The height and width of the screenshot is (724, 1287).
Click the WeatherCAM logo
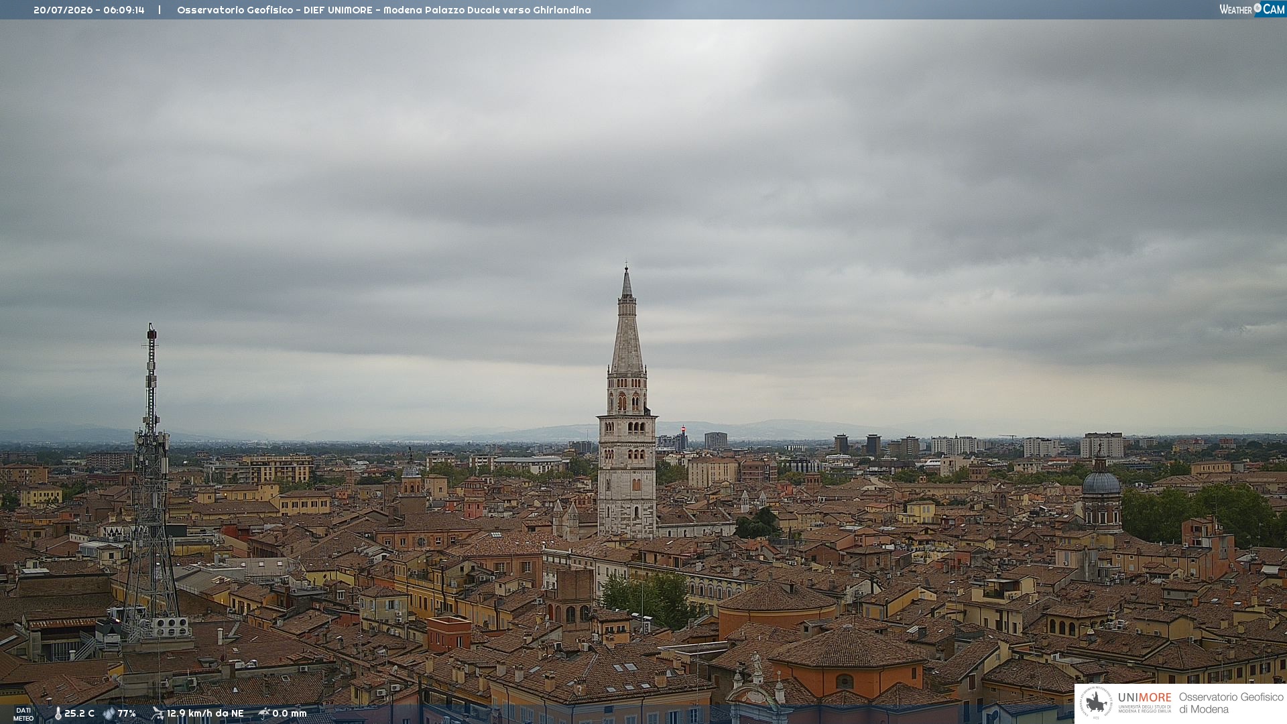(1252, 9)
